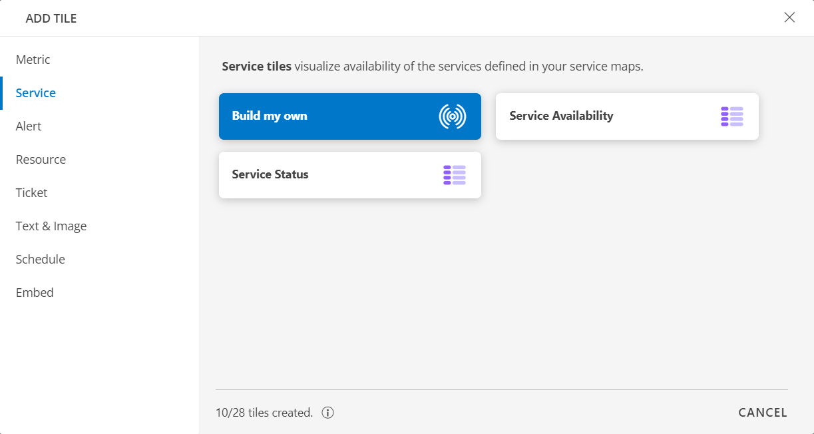Image resolution: width=814 pixels, height=434 pixels.
Task: Select the Service category in the sidebar
Action: [x=35, y=93]
